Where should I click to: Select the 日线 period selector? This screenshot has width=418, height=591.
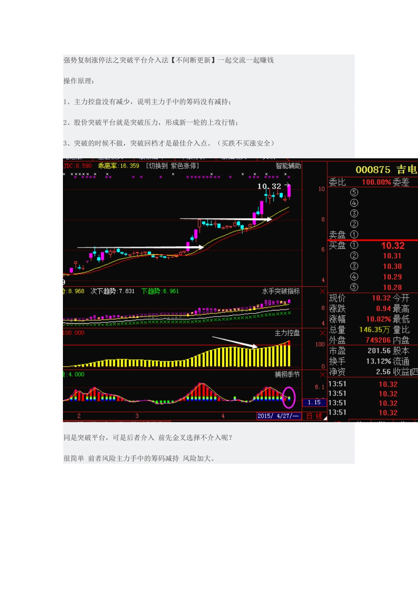pyautogui.click(x=314, y=416)
